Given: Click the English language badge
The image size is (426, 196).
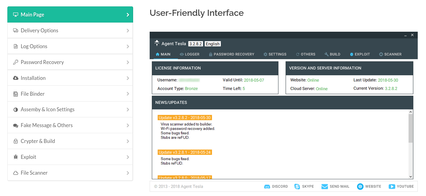Looking at the screenshot, I should pyautogui.click(x=212, y=44).
